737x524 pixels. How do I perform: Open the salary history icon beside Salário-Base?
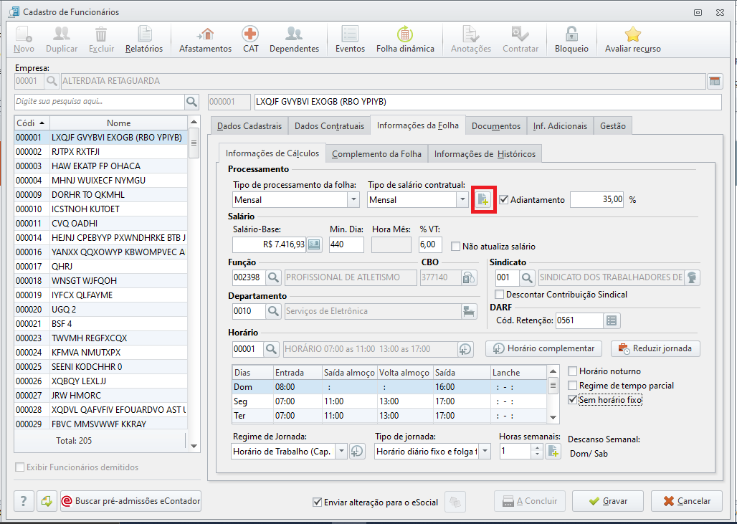pos(315,245)
